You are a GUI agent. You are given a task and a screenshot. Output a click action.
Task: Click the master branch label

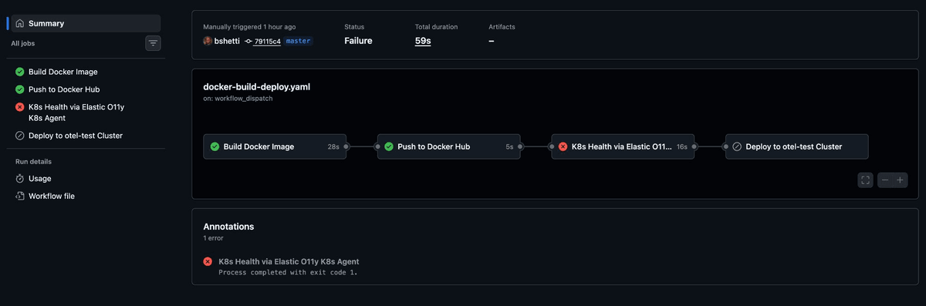tap(298, 41)
